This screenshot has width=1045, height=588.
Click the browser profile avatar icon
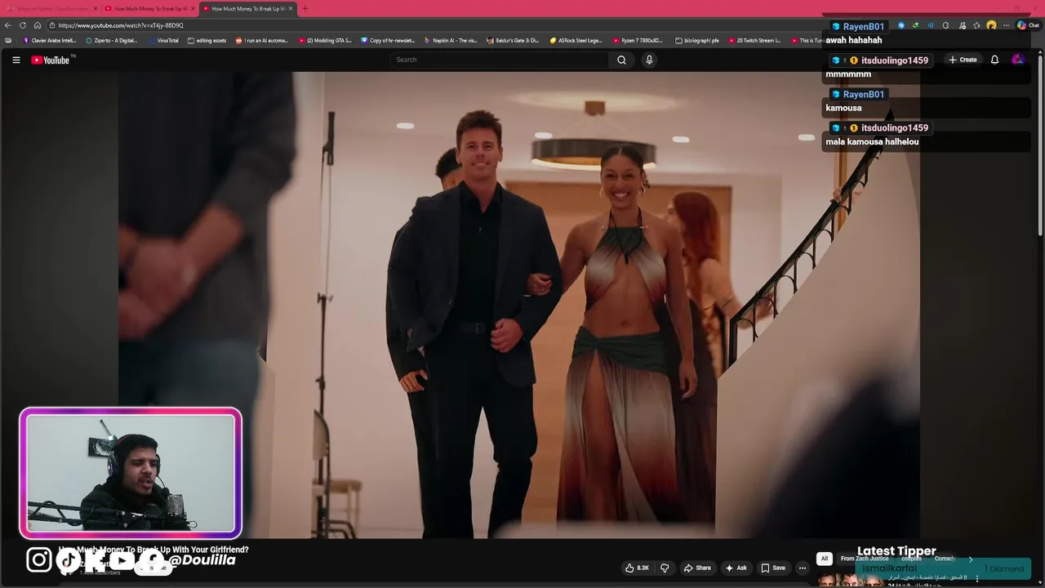[991, 25]
